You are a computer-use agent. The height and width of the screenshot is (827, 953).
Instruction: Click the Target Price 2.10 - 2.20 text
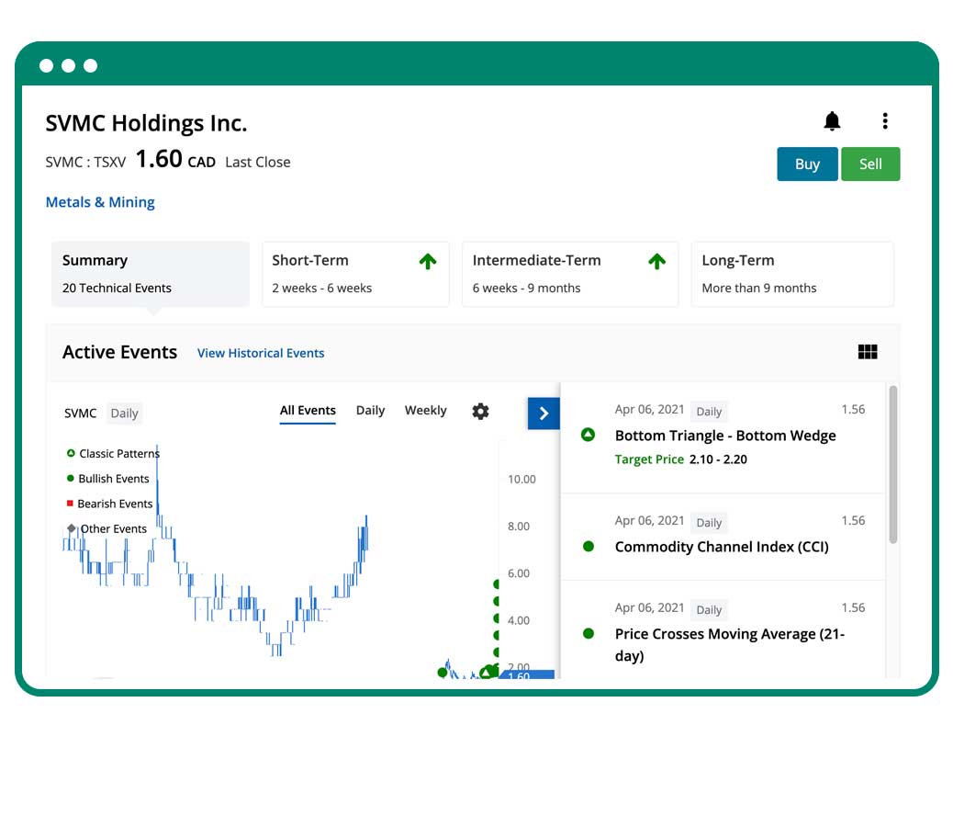[680, 459]
